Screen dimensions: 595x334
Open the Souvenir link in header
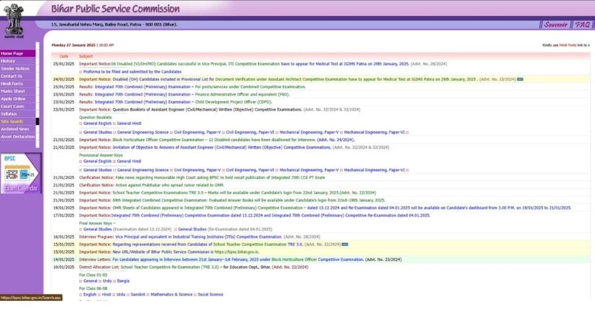(x=556, y=24)
